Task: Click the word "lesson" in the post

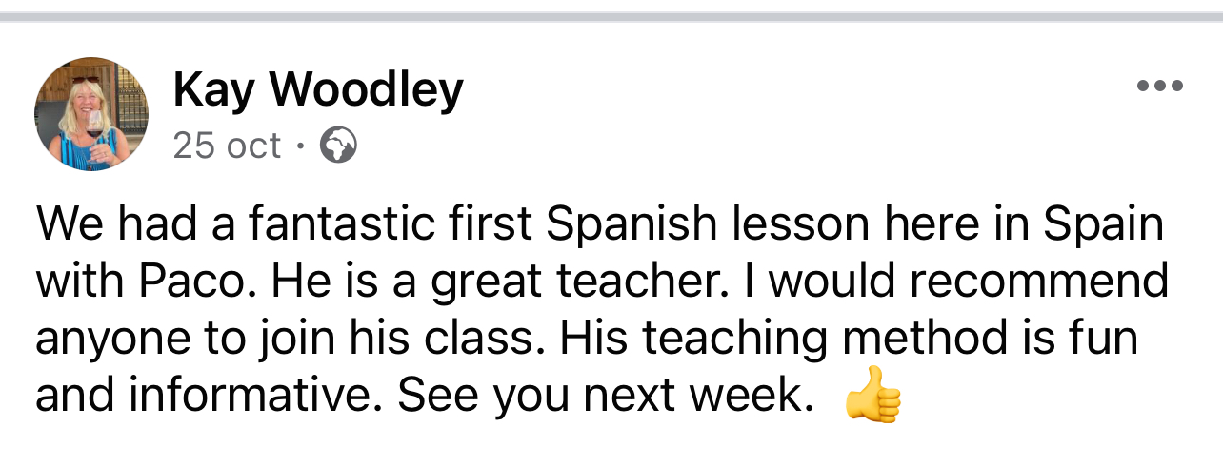Action: click(795, 224)
